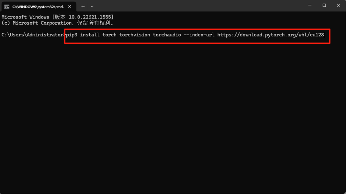Click the word pip3 in the command

[x=72, y=35]
